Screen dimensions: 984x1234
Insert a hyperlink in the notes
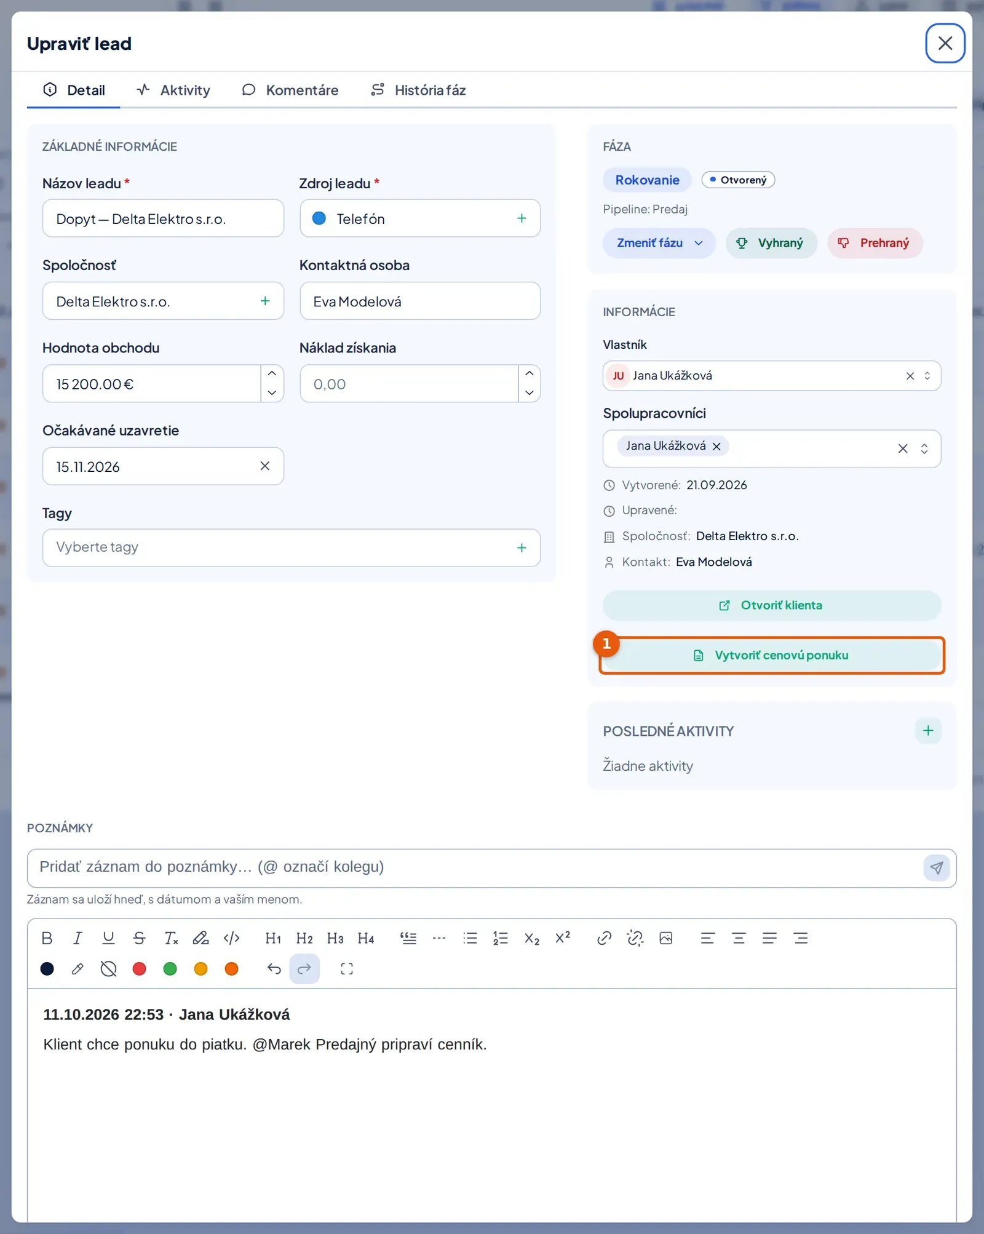(x=604, y=938)
